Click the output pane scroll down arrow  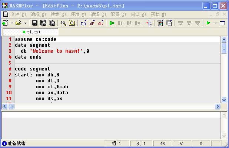[x=224, y=136]
